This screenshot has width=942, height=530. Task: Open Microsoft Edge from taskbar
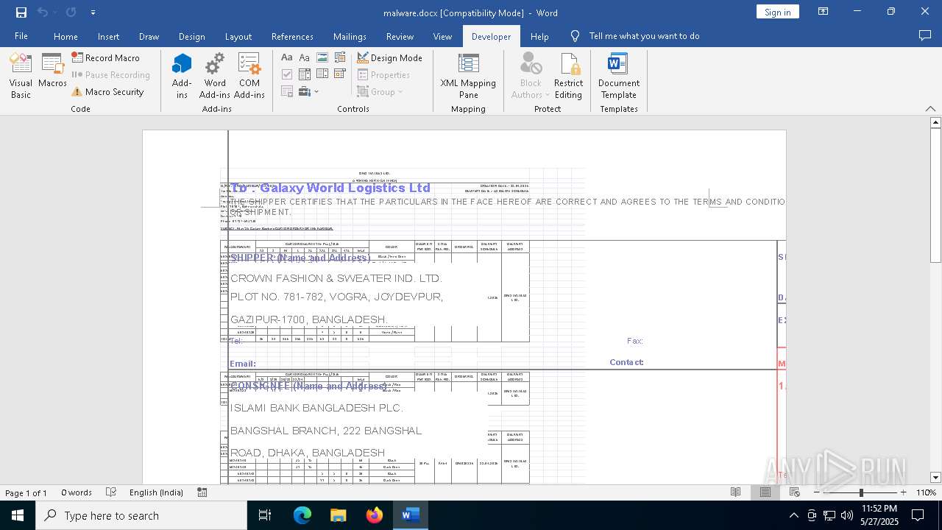302,515
